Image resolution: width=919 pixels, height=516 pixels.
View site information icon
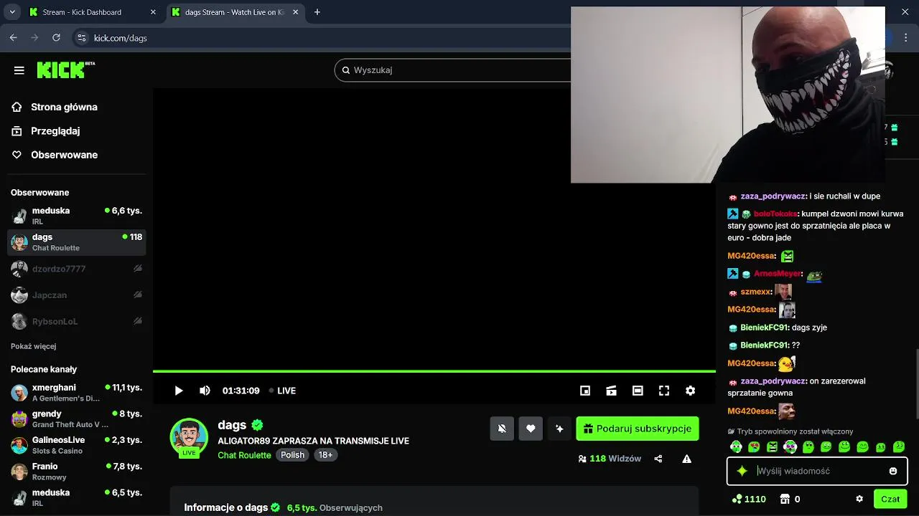[81, 38]
